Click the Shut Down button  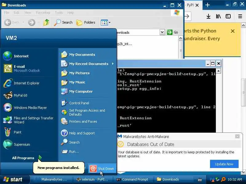[102, 169]
